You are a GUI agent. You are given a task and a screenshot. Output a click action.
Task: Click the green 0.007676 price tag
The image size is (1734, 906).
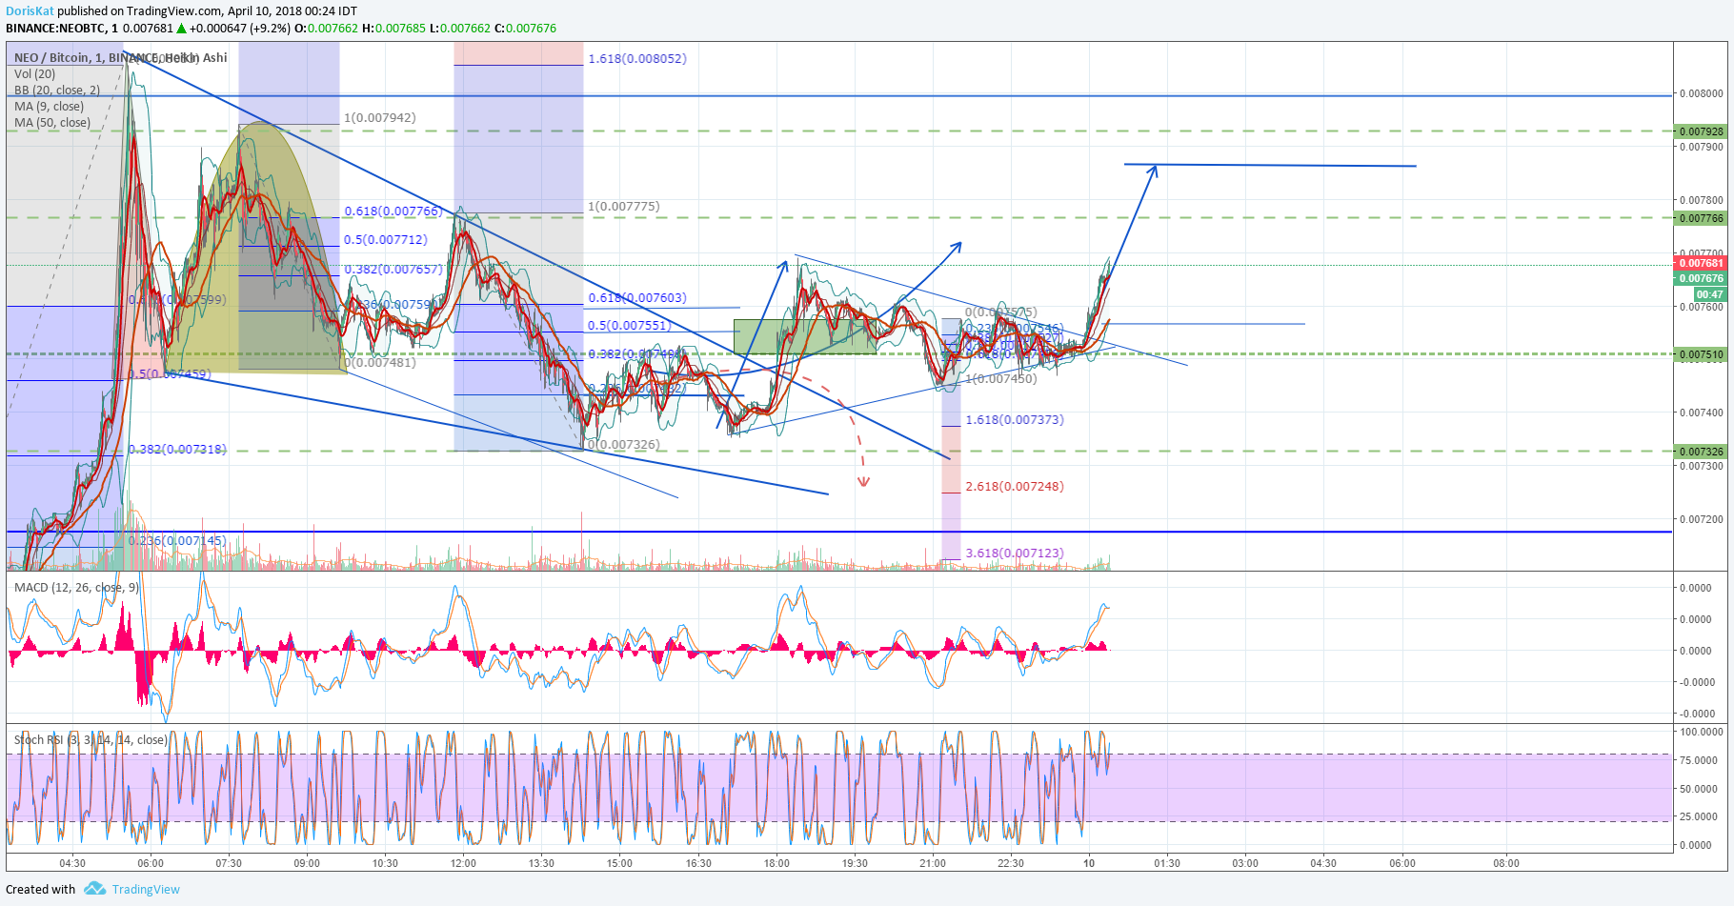pos(1701,279)
